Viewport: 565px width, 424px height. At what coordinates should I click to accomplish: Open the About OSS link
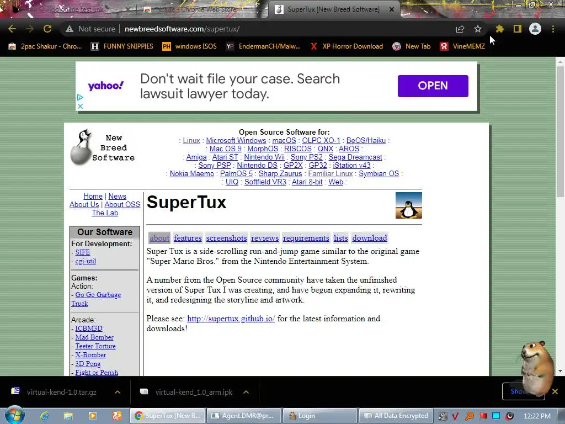[x=122, y=204]
